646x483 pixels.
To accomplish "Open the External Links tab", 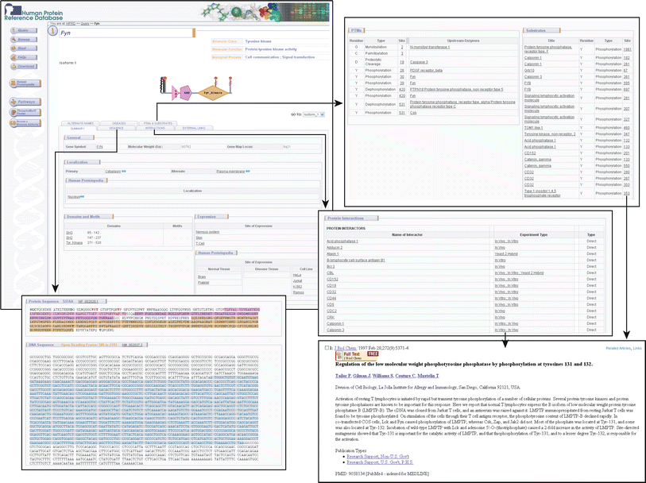I will pos(193,128).
